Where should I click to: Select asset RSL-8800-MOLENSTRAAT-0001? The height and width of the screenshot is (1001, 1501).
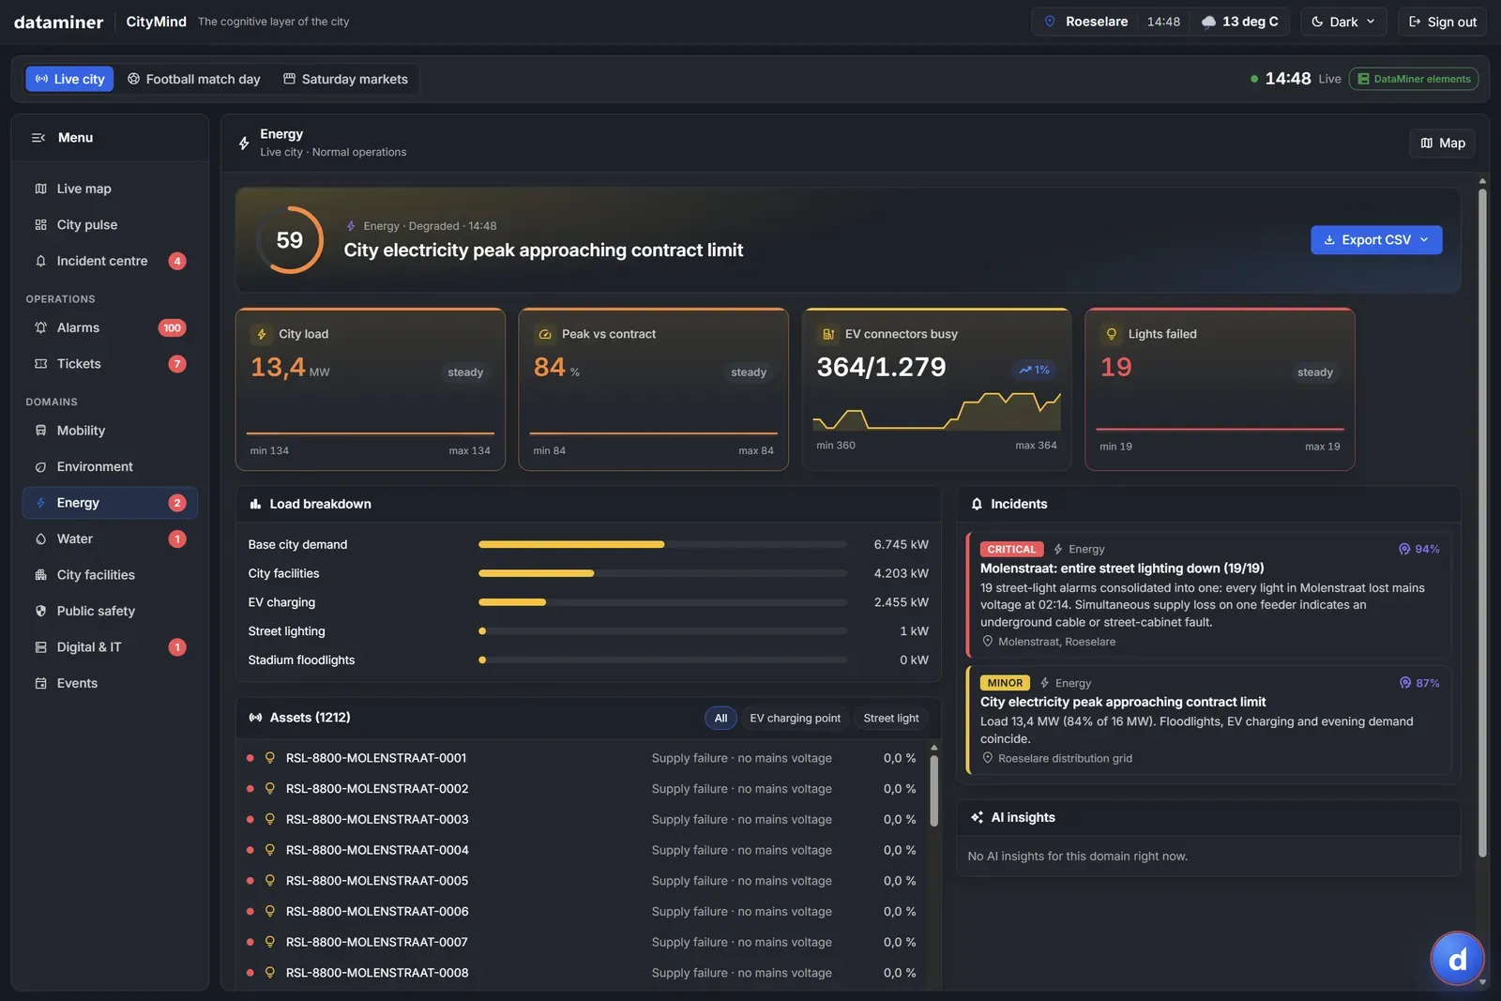583,758
